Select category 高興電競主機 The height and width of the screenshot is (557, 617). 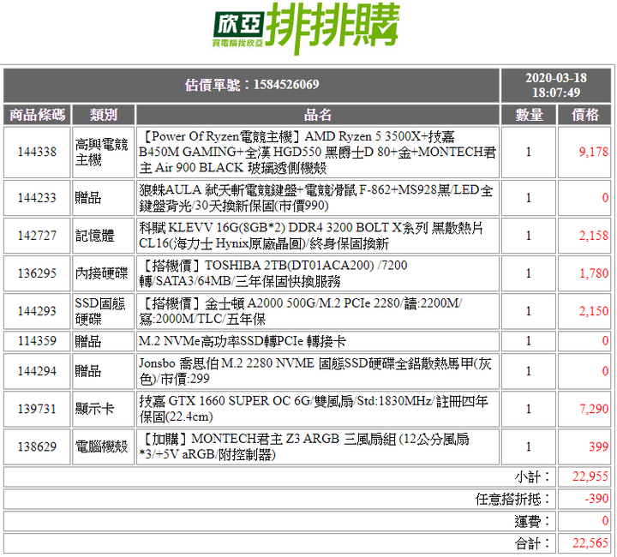(x=101, y=153)
